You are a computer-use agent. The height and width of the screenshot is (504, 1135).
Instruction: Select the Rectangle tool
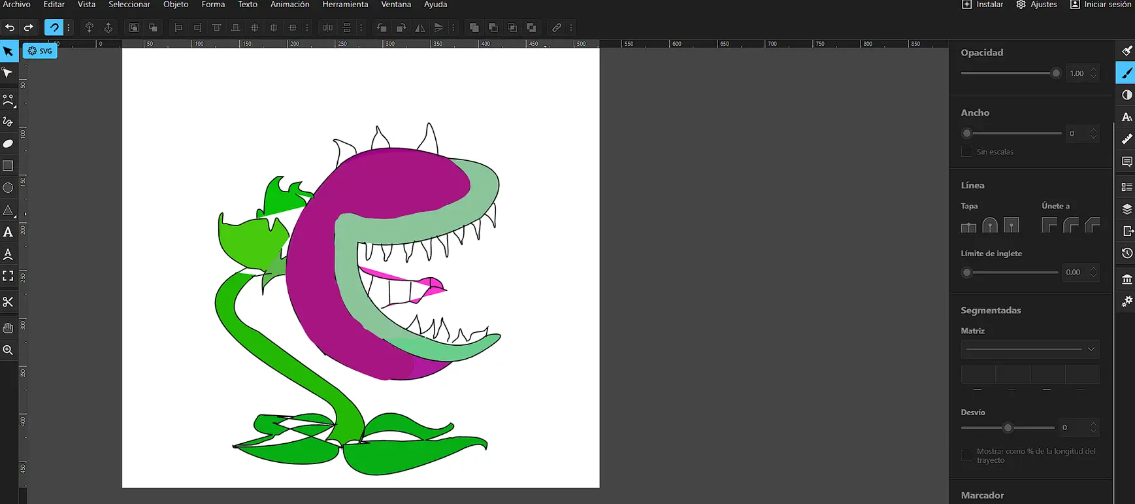pyautogui.click(x=8, y=166)
